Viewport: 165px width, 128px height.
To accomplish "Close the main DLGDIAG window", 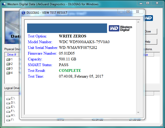I will click(x=157, y=3).
